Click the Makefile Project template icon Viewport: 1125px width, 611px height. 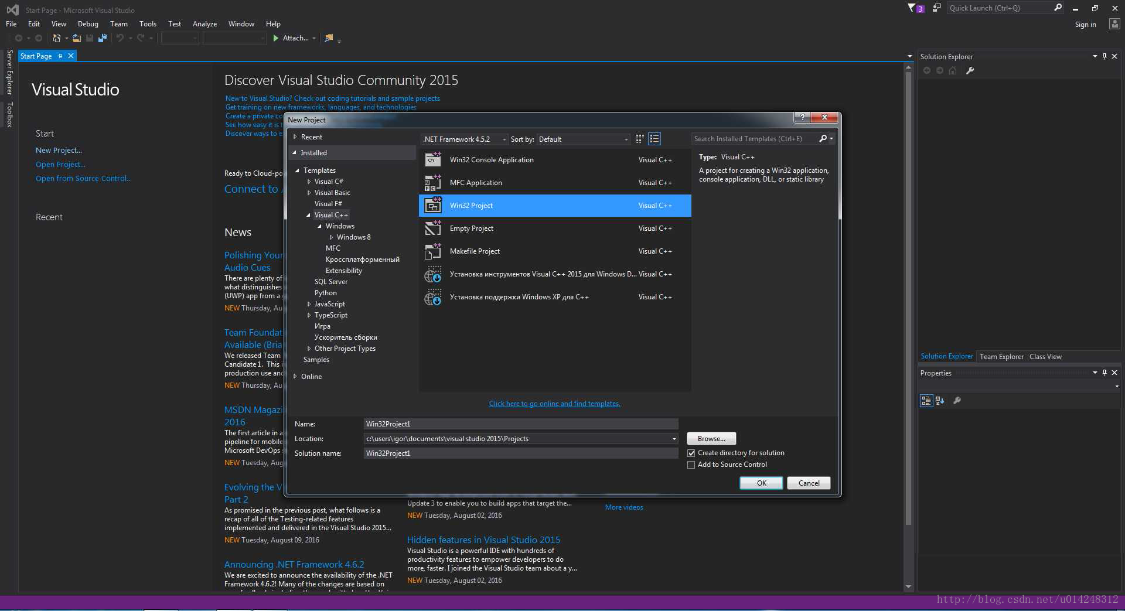(x=433, y=251)
